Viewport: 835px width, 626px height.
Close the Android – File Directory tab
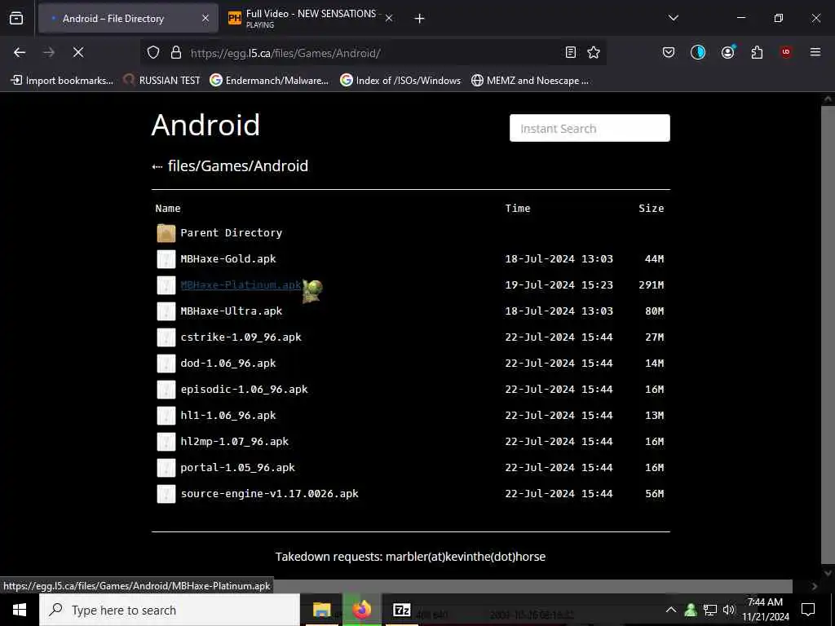coord(205,19)
